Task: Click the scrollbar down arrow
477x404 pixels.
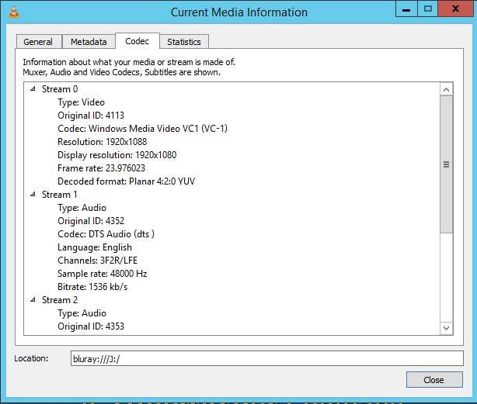Action: (x=446, y=328)
